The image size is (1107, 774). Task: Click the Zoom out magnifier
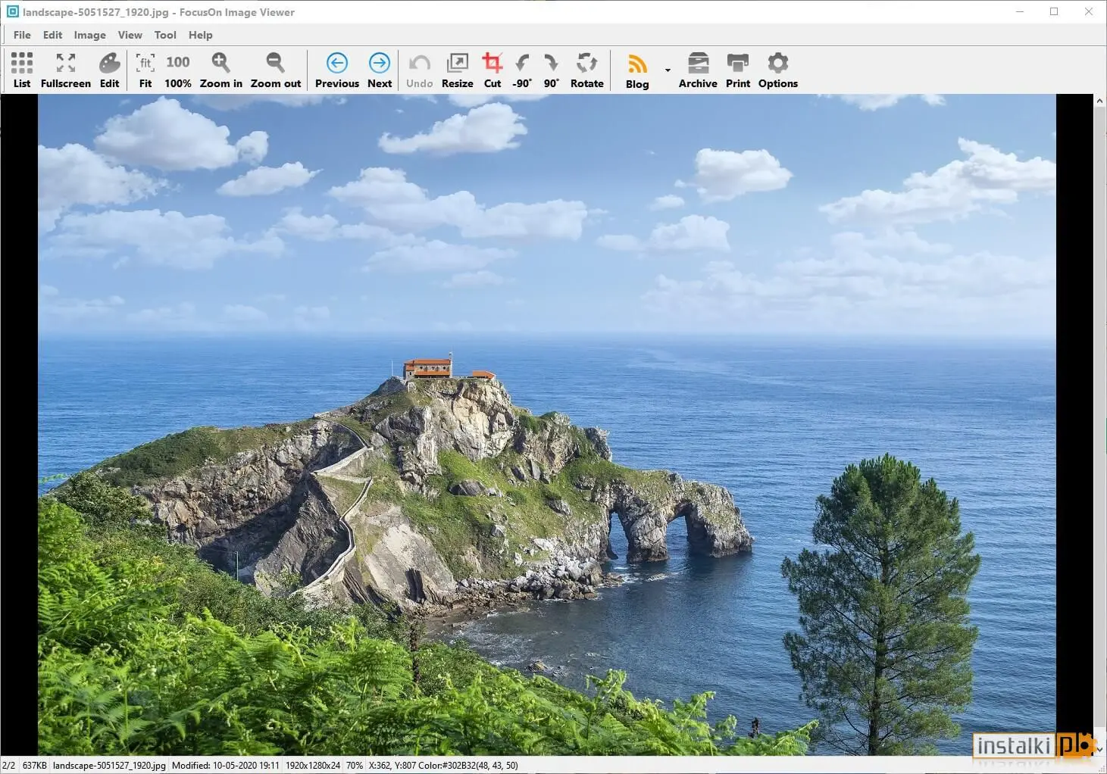pyautogui.click(x=276, y=70)
